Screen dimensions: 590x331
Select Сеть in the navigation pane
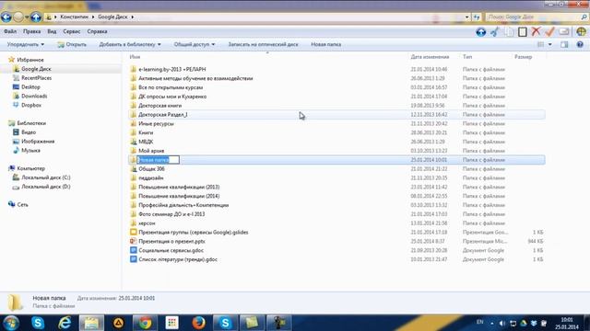[22, 204]
